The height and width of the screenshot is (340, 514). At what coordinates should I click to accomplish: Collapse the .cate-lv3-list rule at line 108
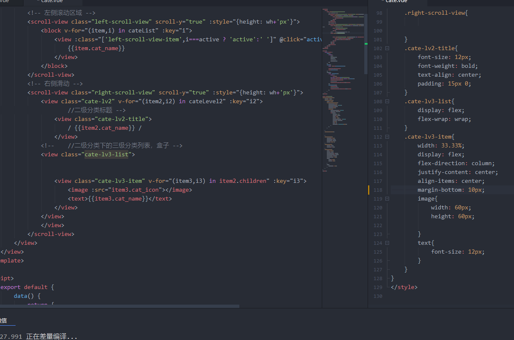coord(387,101)
